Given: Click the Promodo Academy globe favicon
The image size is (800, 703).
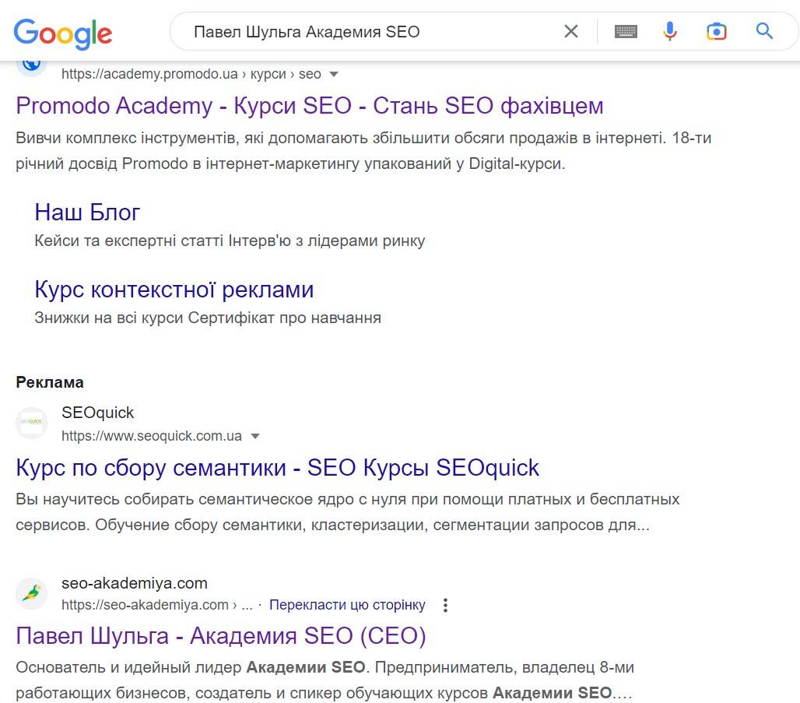Looking at the screenshot, I should coord(32,64).
